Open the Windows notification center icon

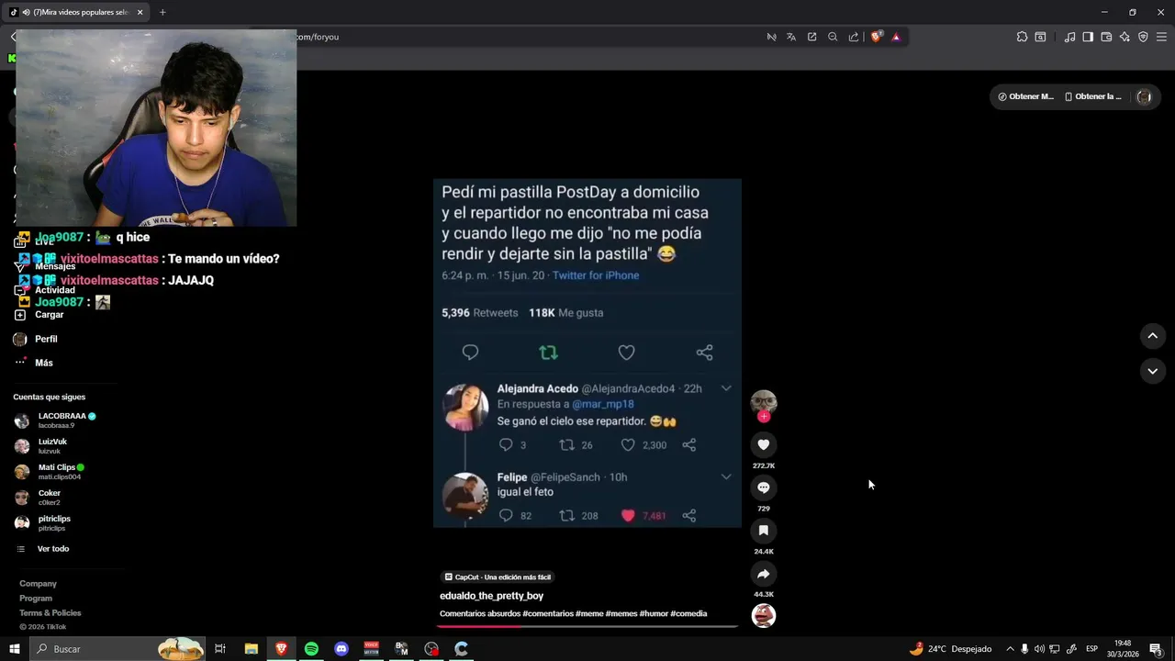click(1156, 649)
